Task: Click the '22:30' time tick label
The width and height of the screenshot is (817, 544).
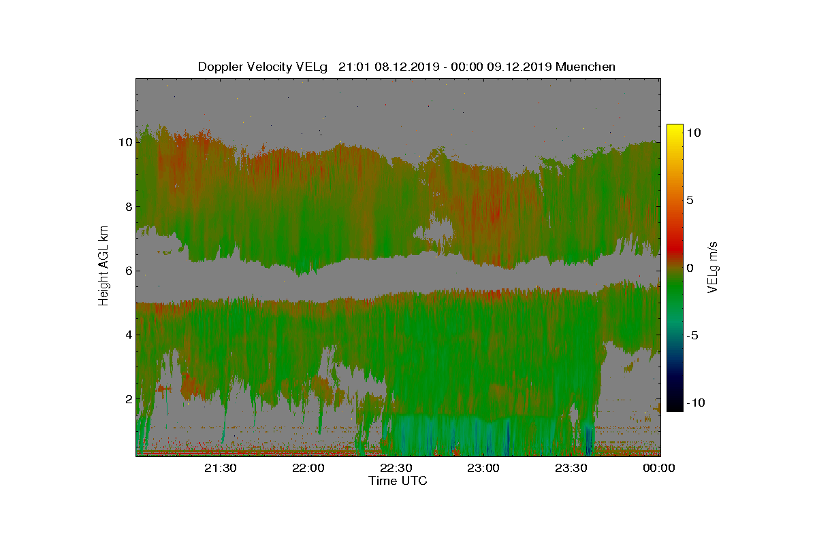Action: click(x=398, y=468)
